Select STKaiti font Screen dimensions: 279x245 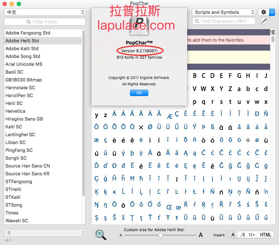(x=43, y=197)
